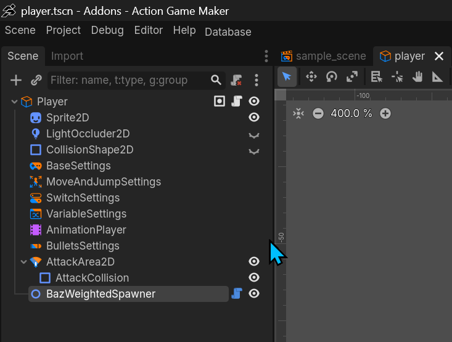Add a new child node with plus icon
The height and width of the screenshot is (342, 452).
click(x=16, y=80)
